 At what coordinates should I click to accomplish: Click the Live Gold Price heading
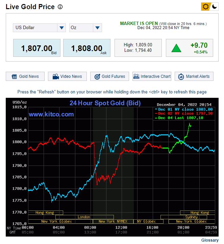[x=30, y=7]
